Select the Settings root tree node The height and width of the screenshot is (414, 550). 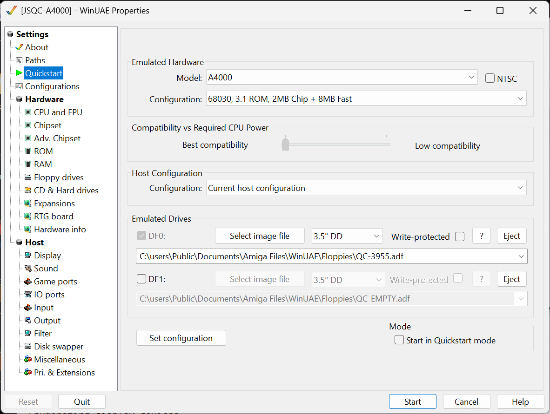tap(32, 34)
